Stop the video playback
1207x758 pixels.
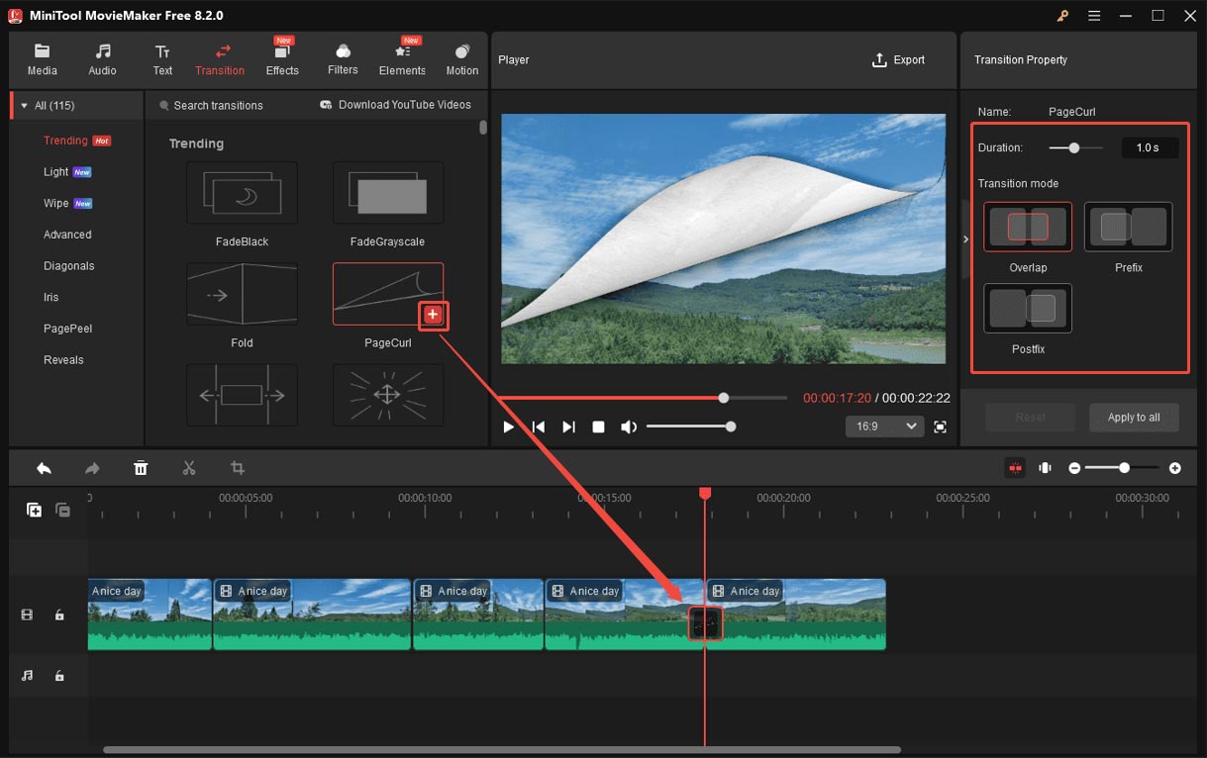[598, 426]
